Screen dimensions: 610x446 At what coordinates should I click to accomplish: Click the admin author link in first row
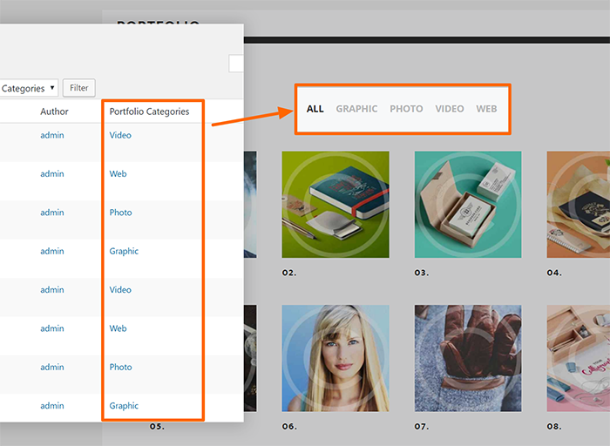[x=51, y=135]
